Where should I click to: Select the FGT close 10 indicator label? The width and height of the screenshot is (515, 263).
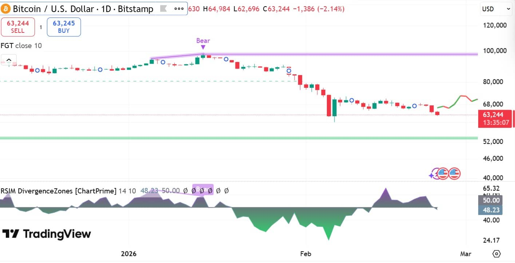[x=21, y=46]
